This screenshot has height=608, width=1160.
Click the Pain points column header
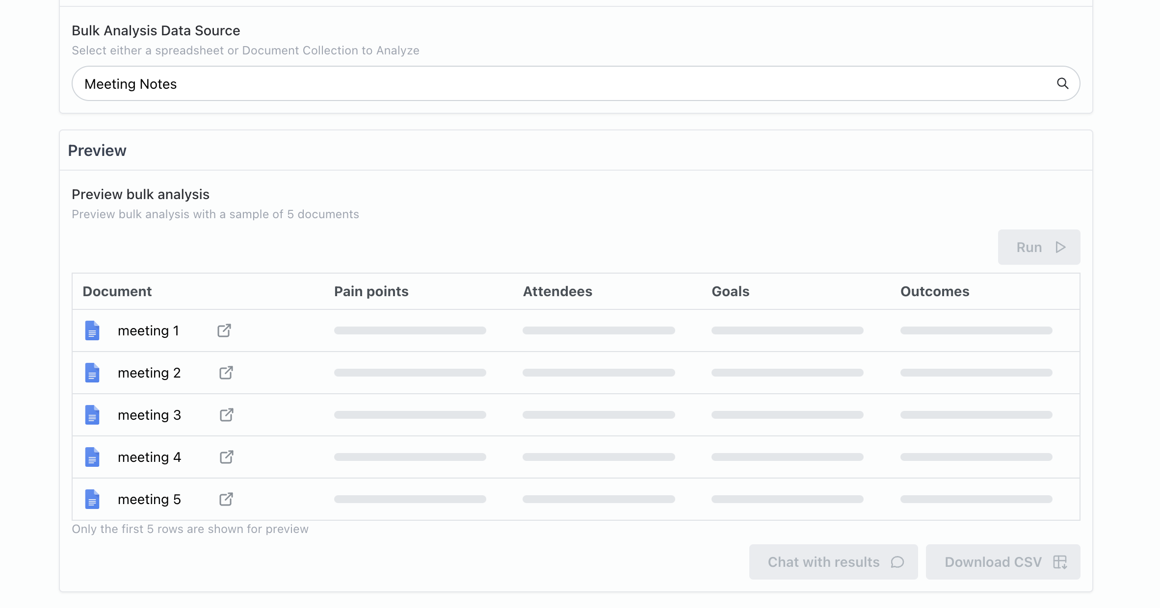[371, 291]
